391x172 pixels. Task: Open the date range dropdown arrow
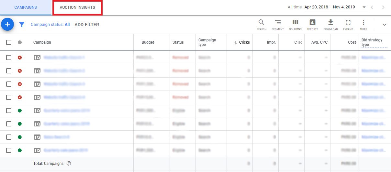click(x=364, y=7)
